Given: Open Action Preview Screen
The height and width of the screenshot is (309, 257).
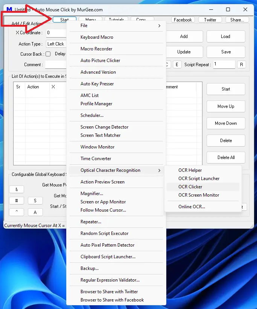Looking at the screenshot, I should (116, 182).
